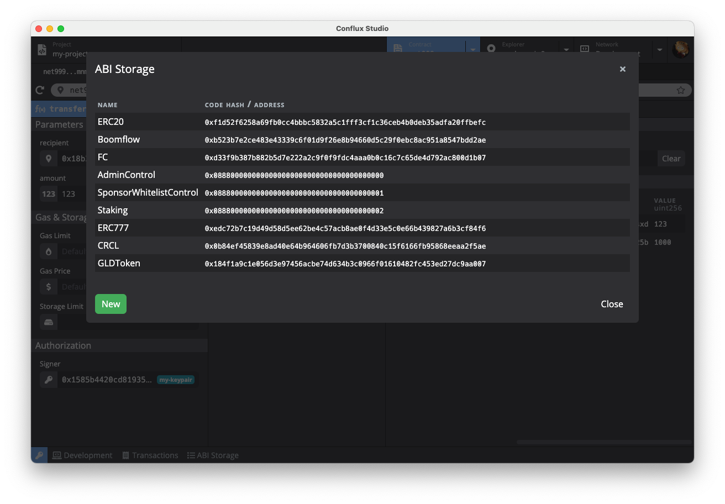The height and width of the screenshot is (504, 725).
Task: Click the Signer address field
Action: pyautogui.click(x=119, y=380)
